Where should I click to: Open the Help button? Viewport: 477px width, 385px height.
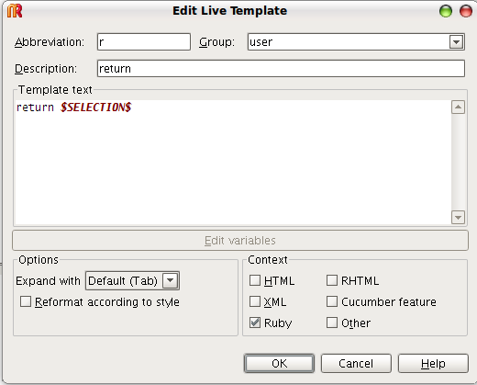[433, 364]
